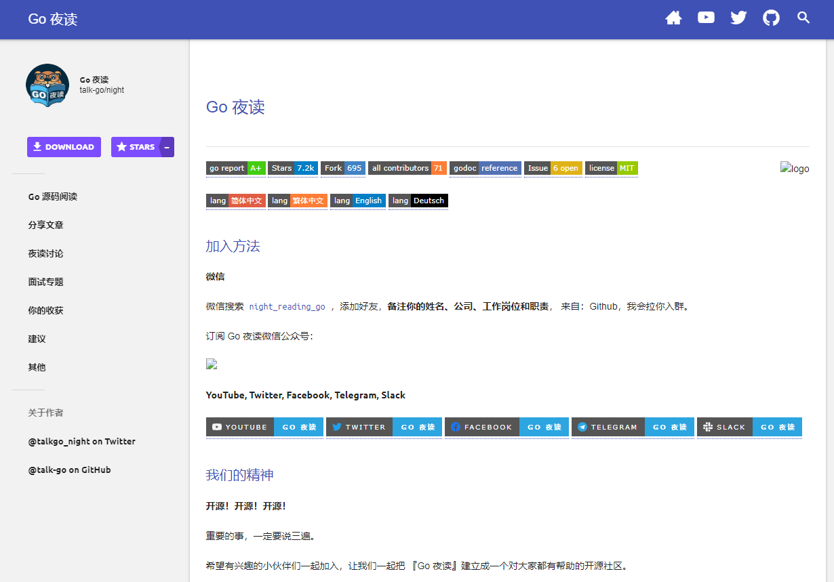
Task: Click the godoc reference badge
Action: pos(485,168)
